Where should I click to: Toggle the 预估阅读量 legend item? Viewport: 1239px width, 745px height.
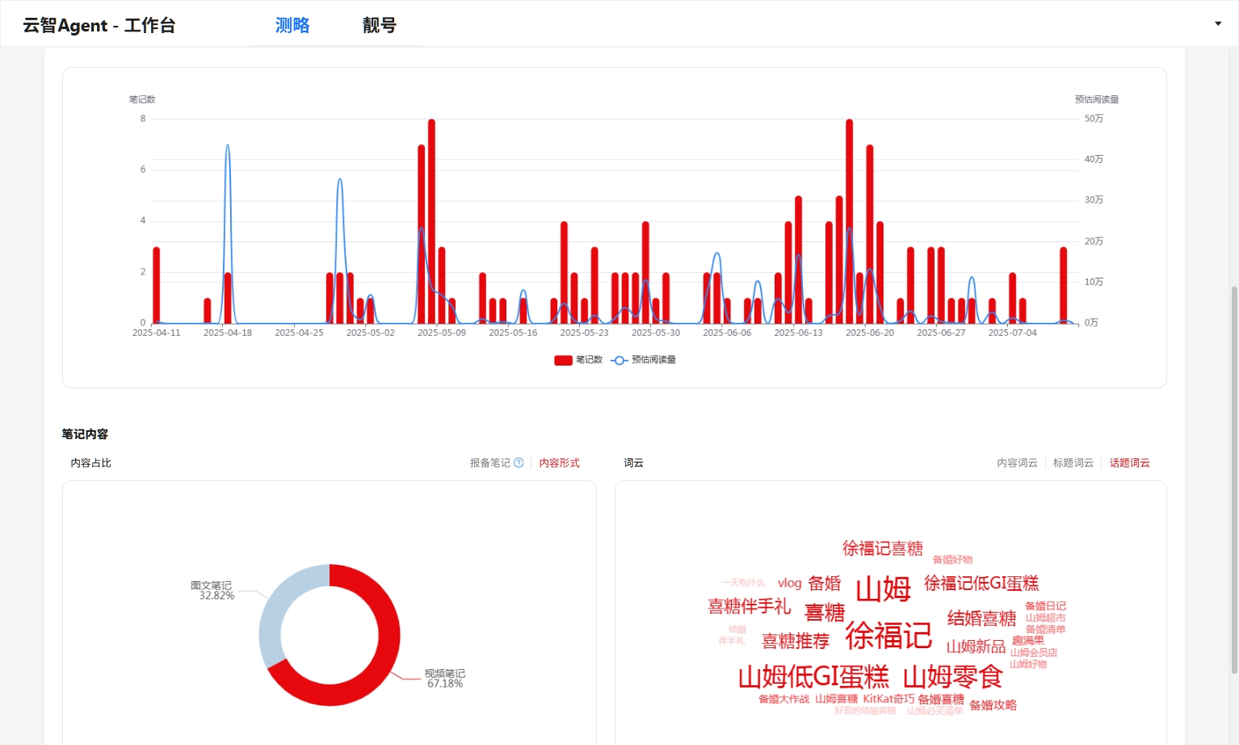(644, 360)
